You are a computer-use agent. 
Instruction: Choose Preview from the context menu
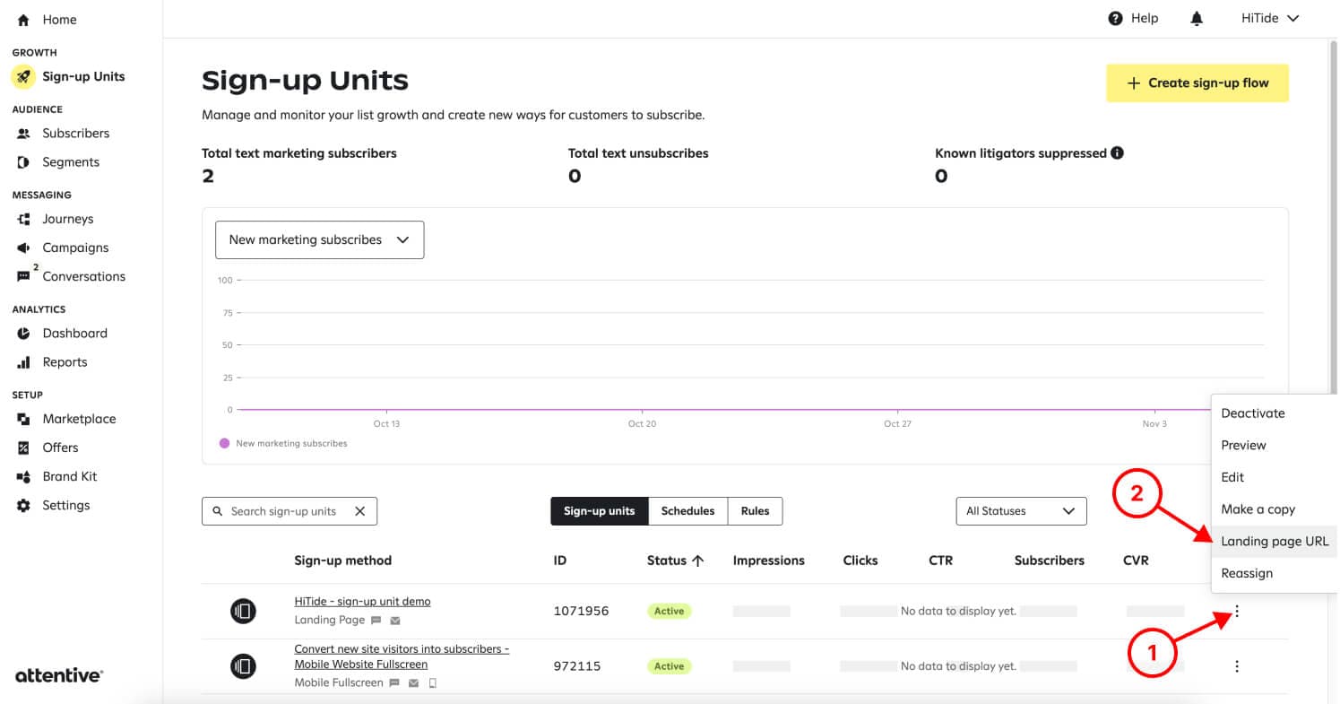[x=1273, y=446]
